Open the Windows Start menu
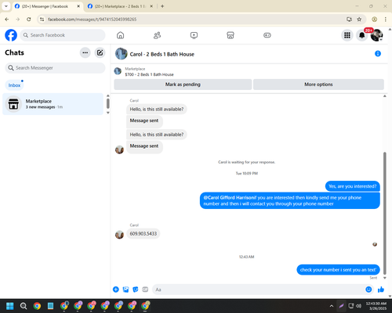This screenshot has height=313, width=392. 10,306
